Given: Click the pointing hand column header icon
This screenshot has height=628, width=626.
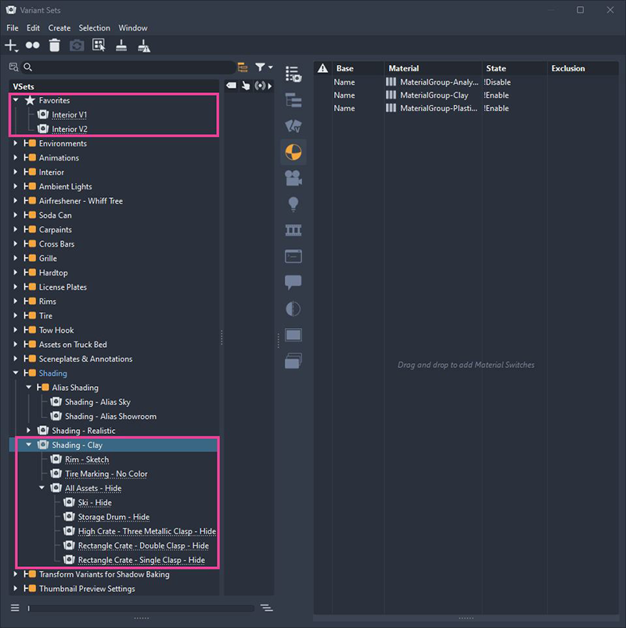Looking at the screenshot, I should pos(246,85).
